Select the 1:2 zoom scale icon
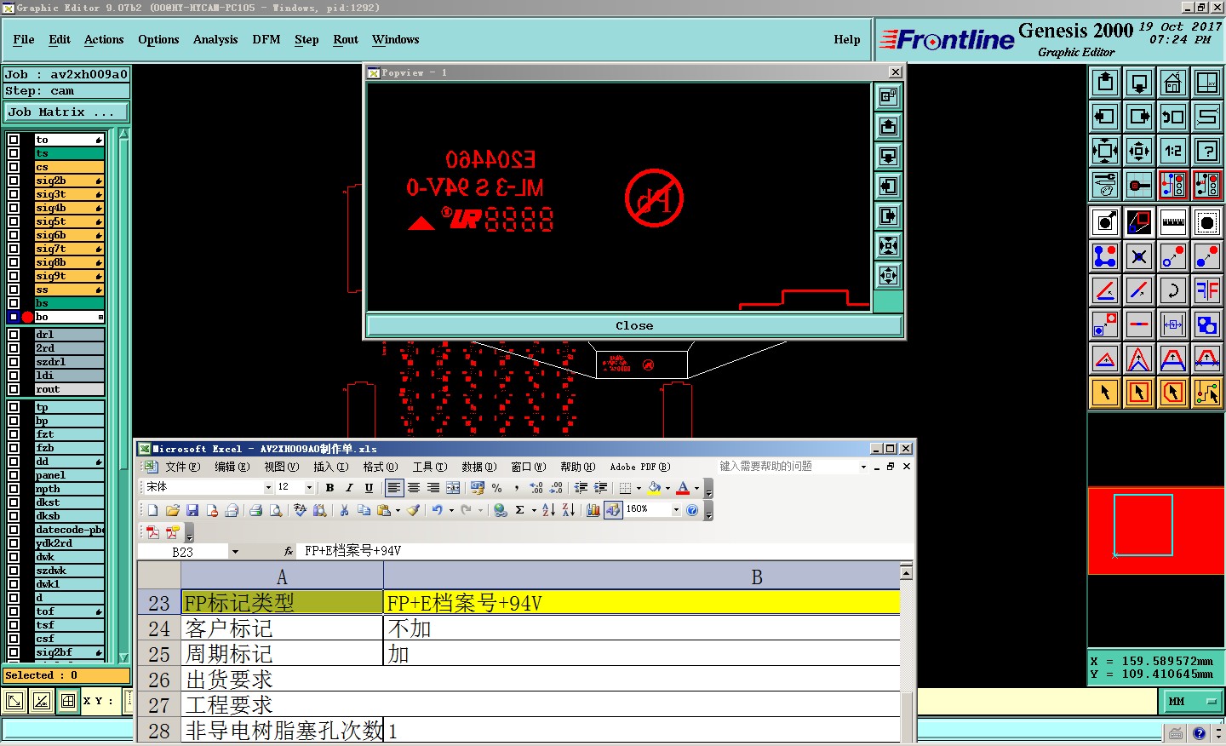 (x=1173, y=151)
